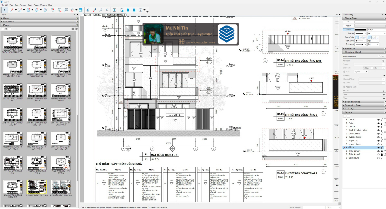Image resolution: width=386 pixels, height=209 pixels.
Task: Activate the Style eyedropper tool
Action: [x=94, y=10]
